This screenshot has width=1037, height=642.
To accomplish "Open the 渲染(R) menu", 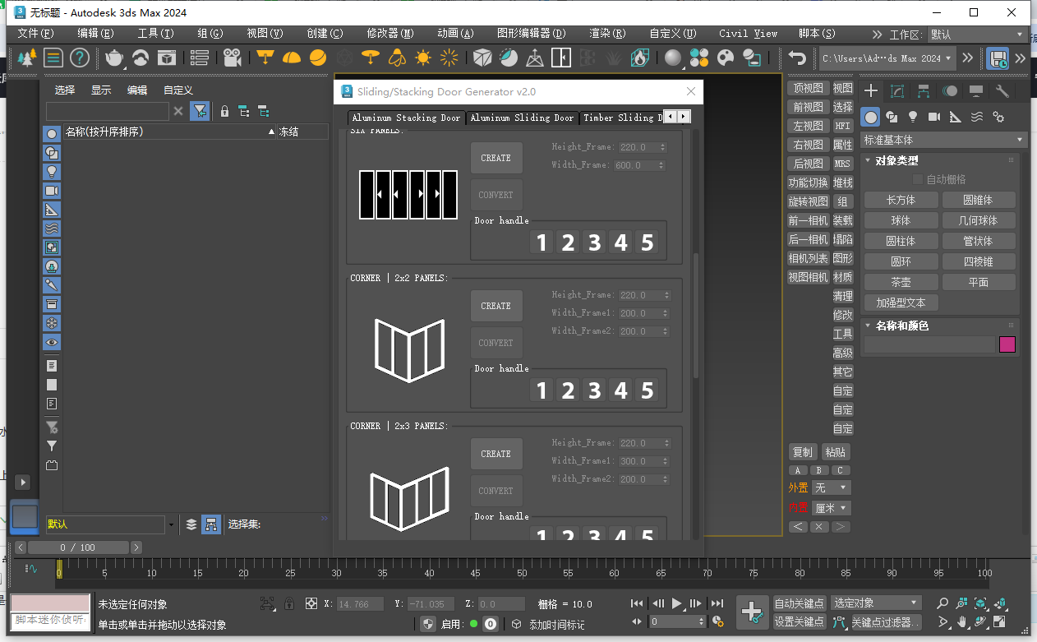I will [x=607, y=34].
